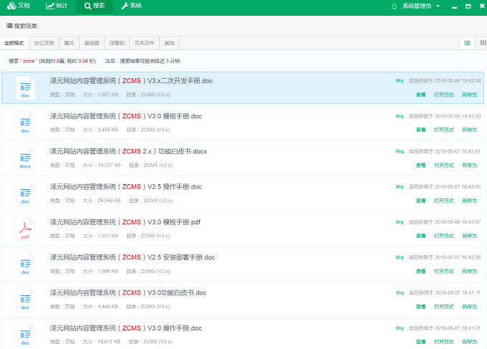Click doc icon of V2.5 安装部署手册
Screen dimensions: 487x349
(x=25, y=264)
